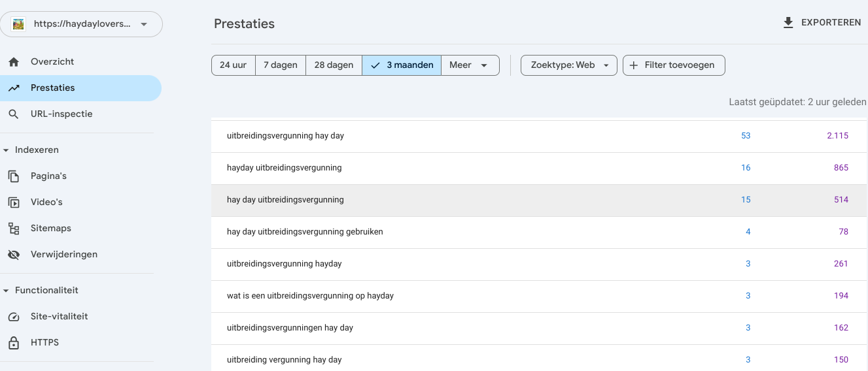Open the property selector dropdown
Screen dimensions: 868x371
coord(81,24)
